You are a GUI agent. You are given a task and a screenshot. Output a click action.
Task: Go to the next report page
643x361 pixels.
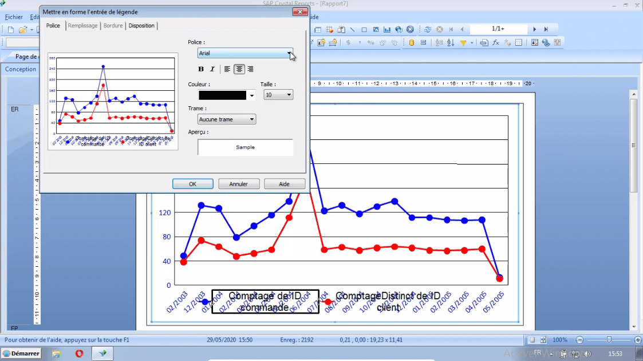pyautogui.click(x=534, y=29)
